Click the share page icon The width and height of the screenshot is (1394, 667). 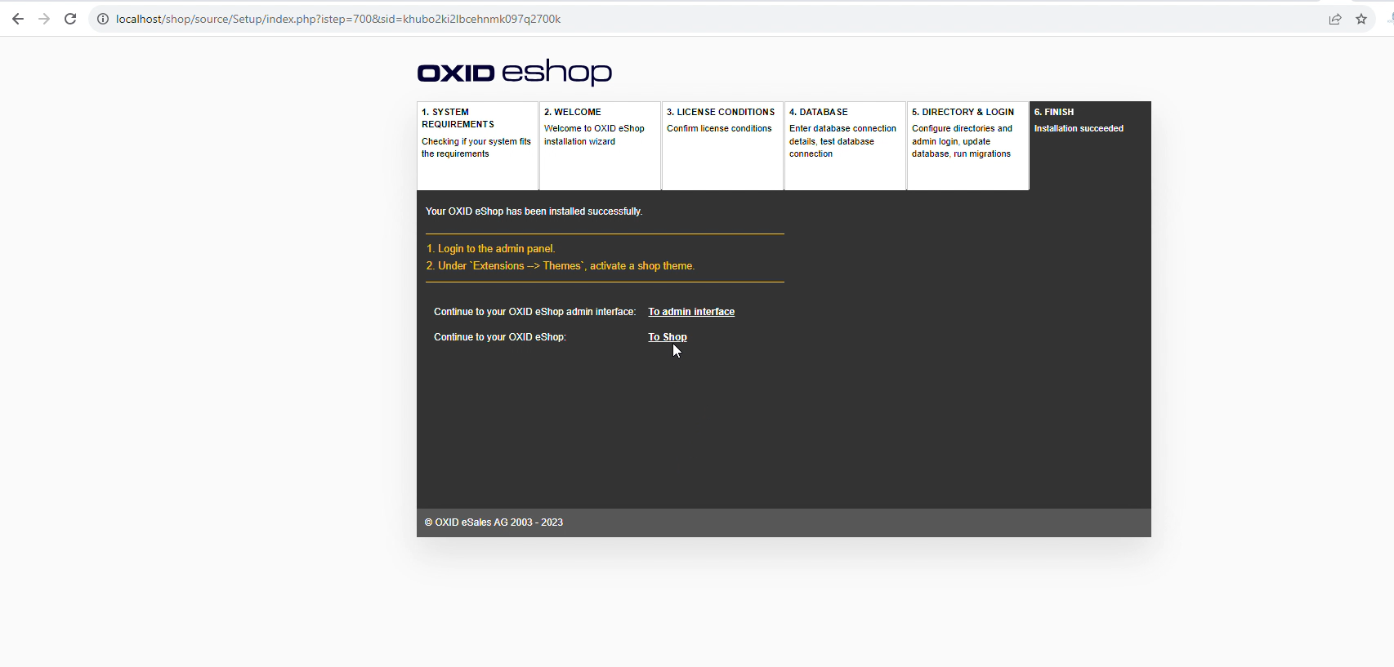point(1334,19)
